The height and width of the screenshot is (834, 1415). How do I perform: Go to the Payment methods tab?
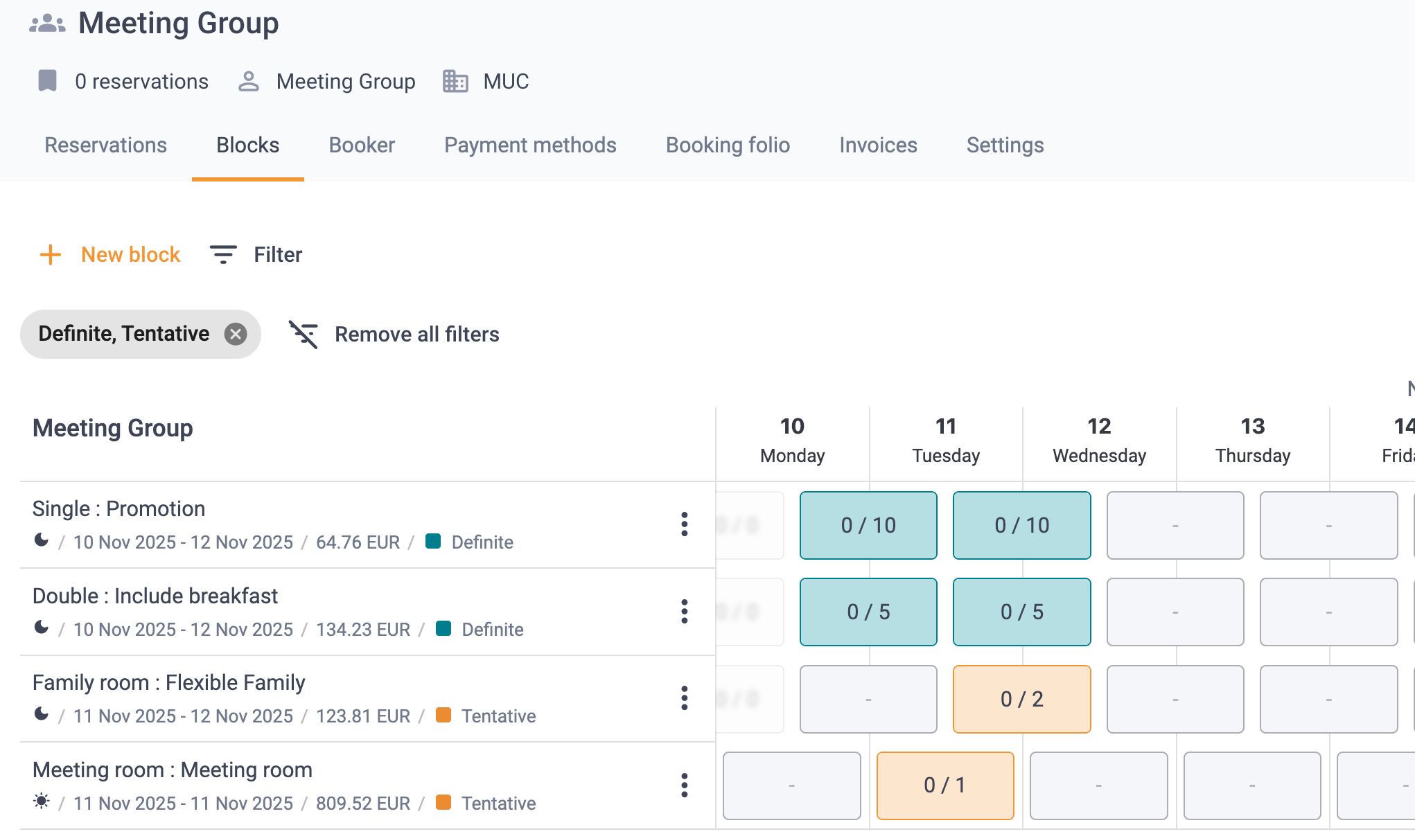click(x=530, y=145)
